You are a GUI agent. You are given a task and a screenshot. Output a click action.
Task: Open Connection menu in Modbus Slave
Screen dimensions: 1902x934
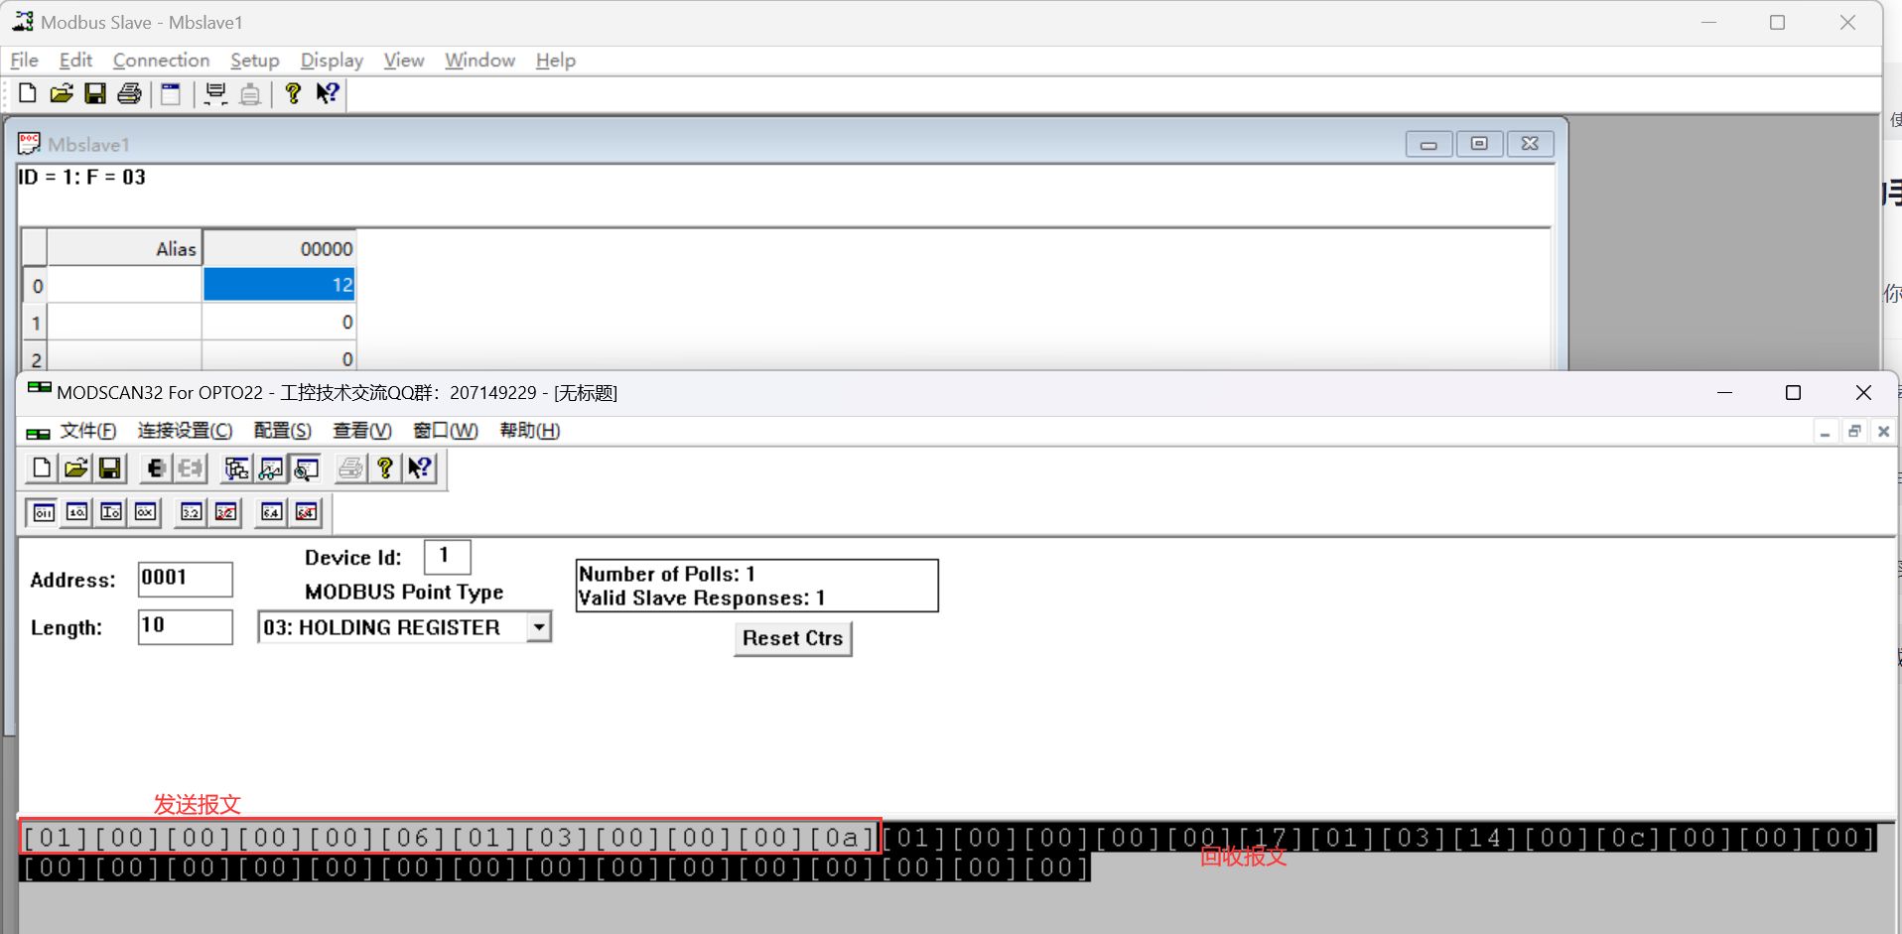click(161, 61)
